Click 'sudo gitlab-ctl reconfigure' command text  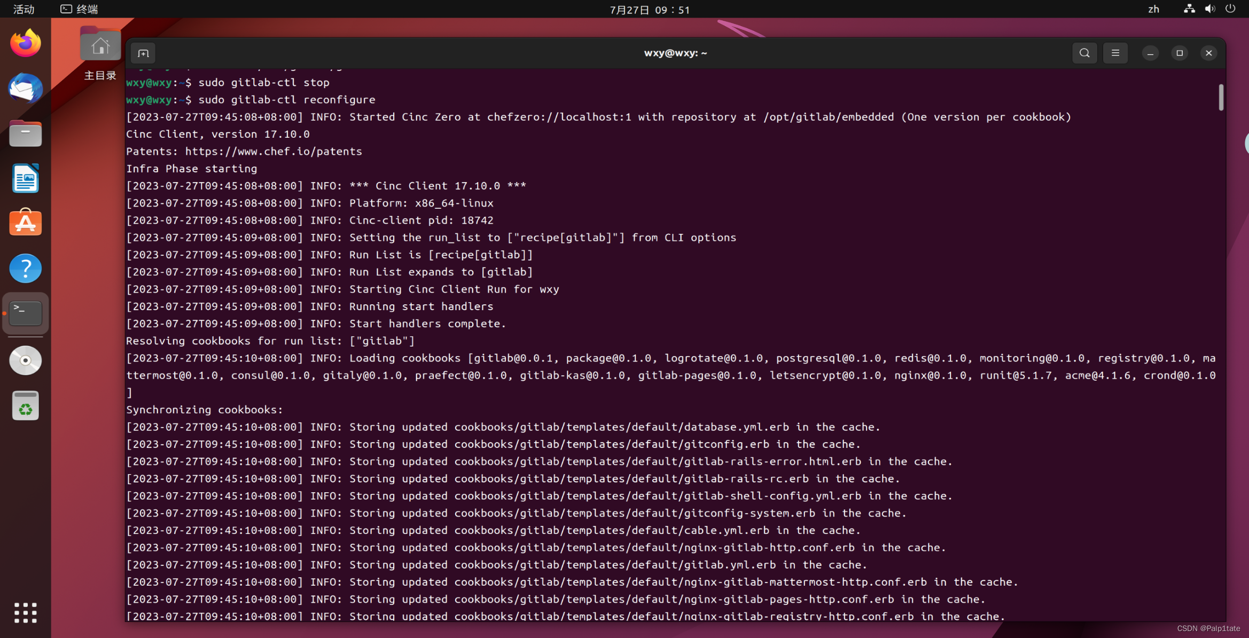[287, 99]
